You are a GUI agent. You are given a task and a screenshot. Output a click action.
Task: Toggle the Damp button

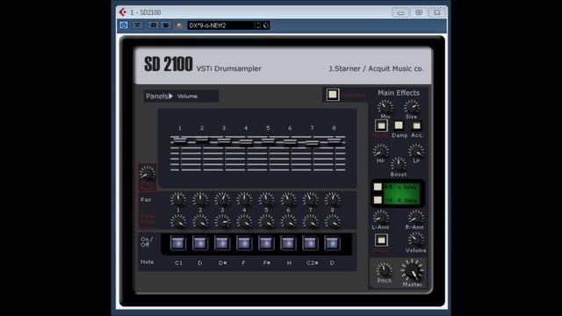click(399, 125)
